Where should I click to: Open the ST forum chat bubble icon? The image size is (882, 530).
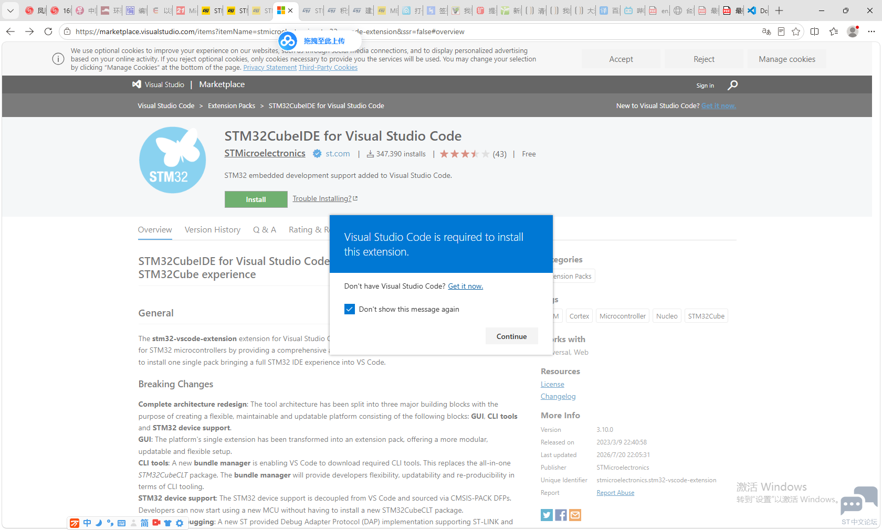coord(859,501)
